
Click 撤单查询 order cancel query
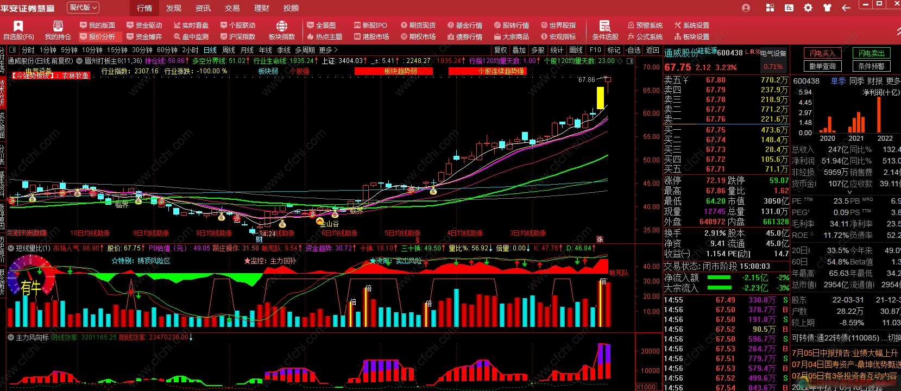[822, 66]
